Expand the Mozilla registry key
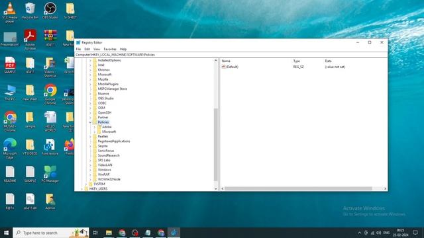The height and width of the screenshot is (238, 424). pos(90,79)
